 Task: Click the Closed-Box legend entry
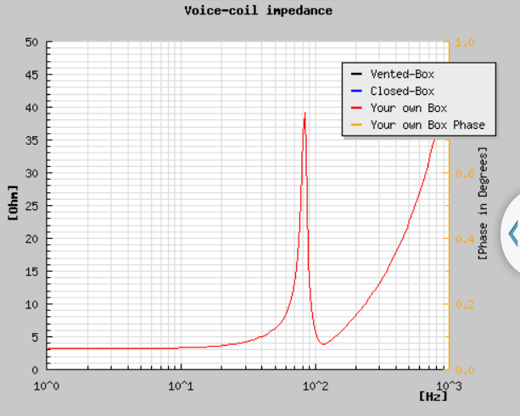pos(402,92)
